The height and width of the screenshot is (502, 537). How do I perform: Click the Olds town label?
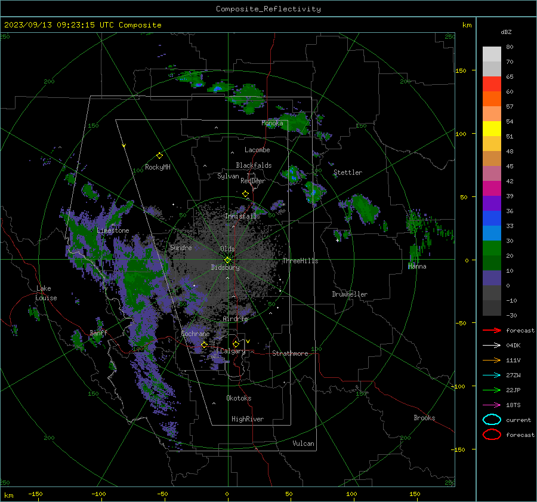(227, 249)
